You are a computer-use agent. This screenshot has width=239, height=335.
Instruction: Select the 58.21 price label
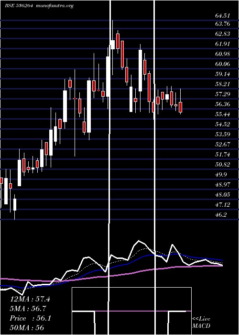pos(223,84)
